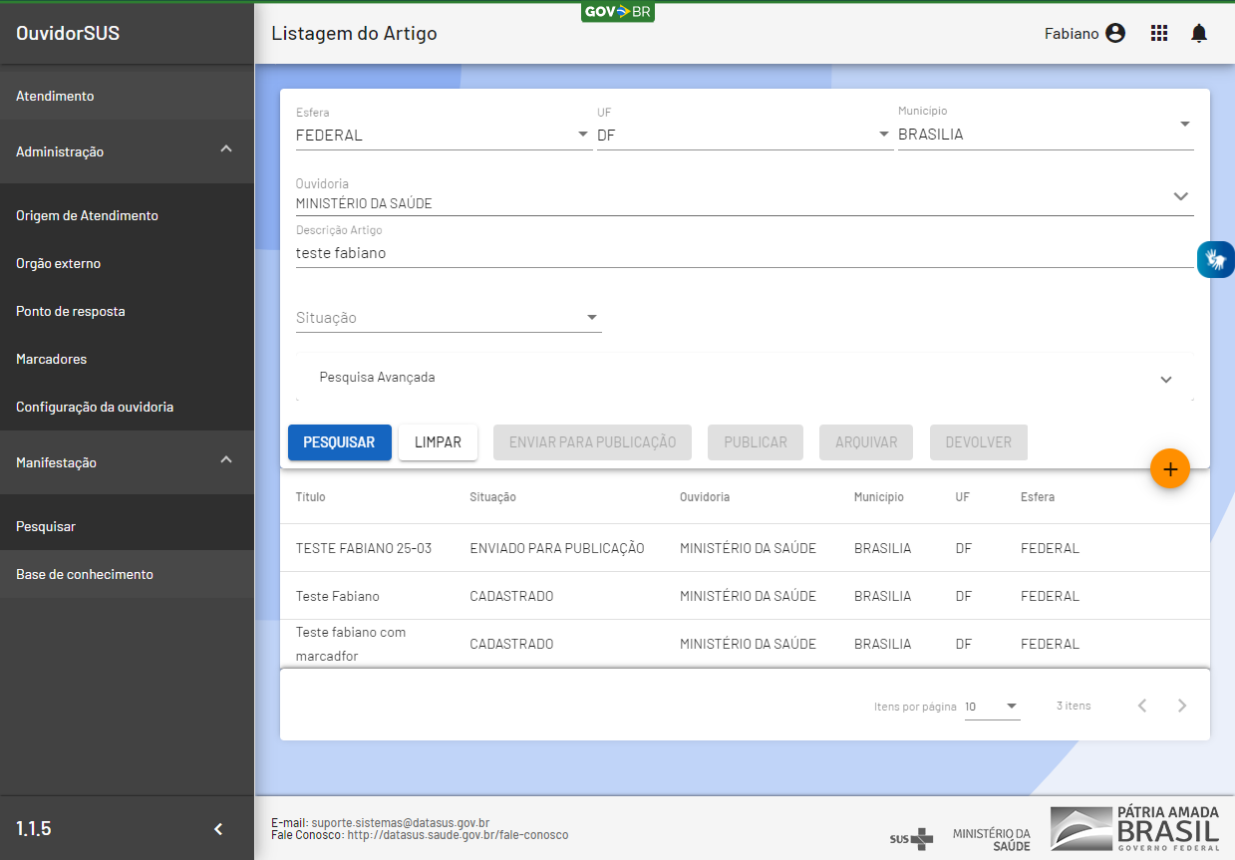Go to the previous results page arrow
The width and height of the screenshot is (1235, 860).
point(1142,706)
